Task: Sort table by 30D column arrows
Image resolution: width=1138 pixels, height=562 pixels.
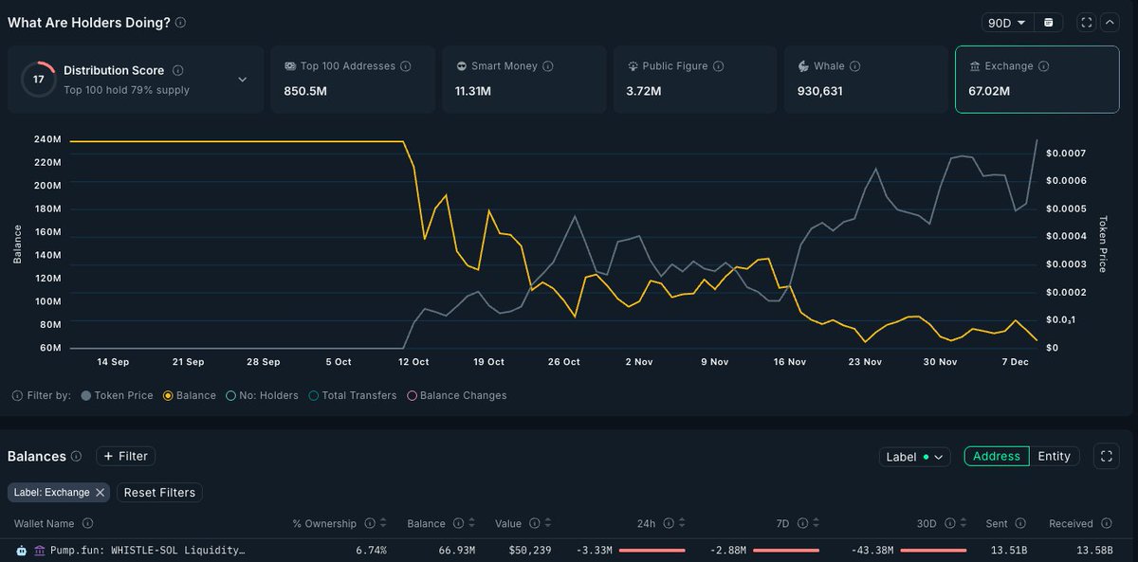Action: coord(963,523)
